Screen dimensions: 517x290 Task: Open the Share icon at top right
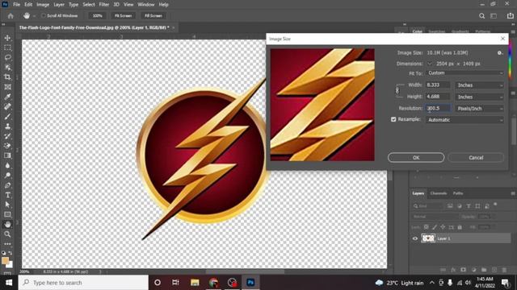pyautogui.click(x=510, y=16)
